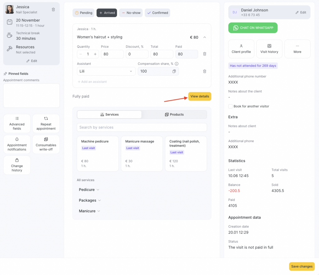Open Visit history
Viewport: 319px width, 275px height.
point(269,49)
